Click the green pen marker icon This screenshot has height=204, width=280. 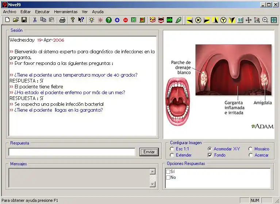pos(178,20)
